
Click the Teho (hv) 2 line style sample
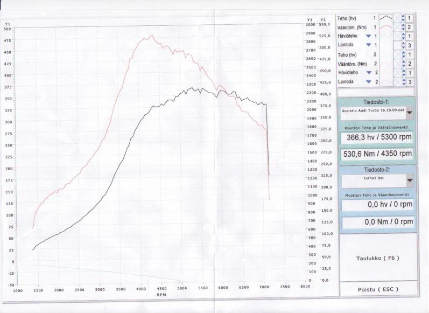(385, 55)
